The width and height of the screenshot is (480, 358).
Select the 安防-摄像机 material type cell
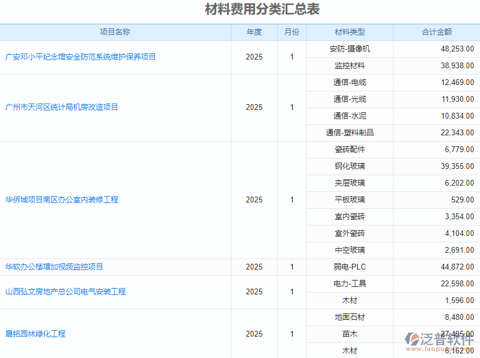coord(350,49)
